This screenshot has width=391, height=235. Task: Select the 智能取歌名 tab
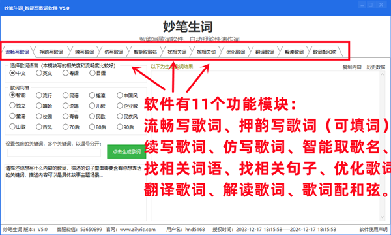click(145, 52)
